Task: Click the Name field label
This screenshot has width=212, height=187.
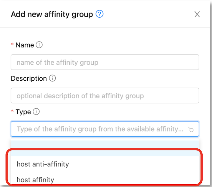Action: [25, 45]
